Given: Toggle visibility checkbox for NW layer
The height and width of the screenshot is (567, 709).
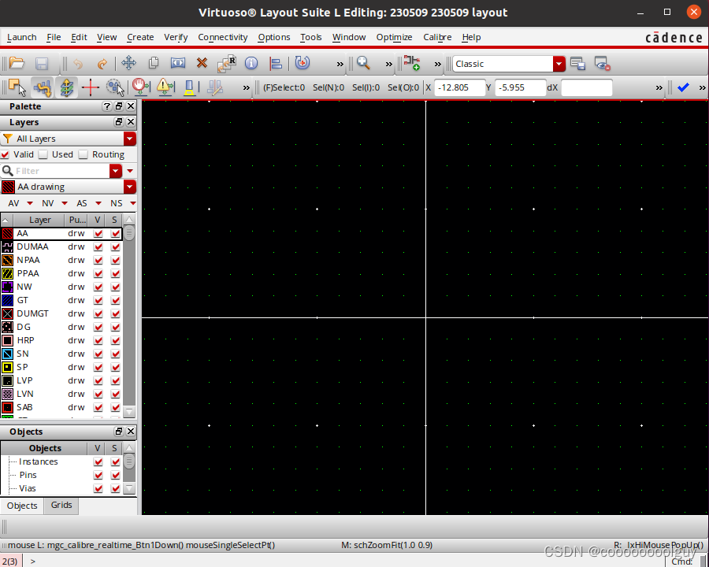Looking at the screenshot, I should click(98, 287).
